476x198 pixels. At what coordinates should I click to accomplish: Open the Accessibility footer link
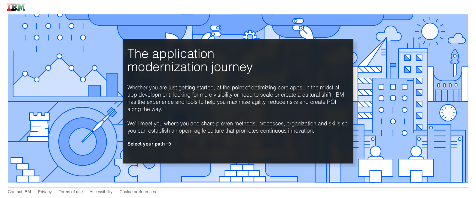click(x=101, y=192)
